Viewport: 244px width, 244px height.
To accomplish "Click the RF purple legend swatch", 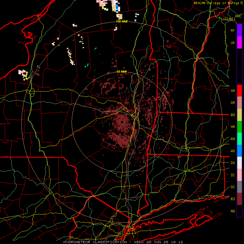I will pyautogui.click(x=239, y=30).
